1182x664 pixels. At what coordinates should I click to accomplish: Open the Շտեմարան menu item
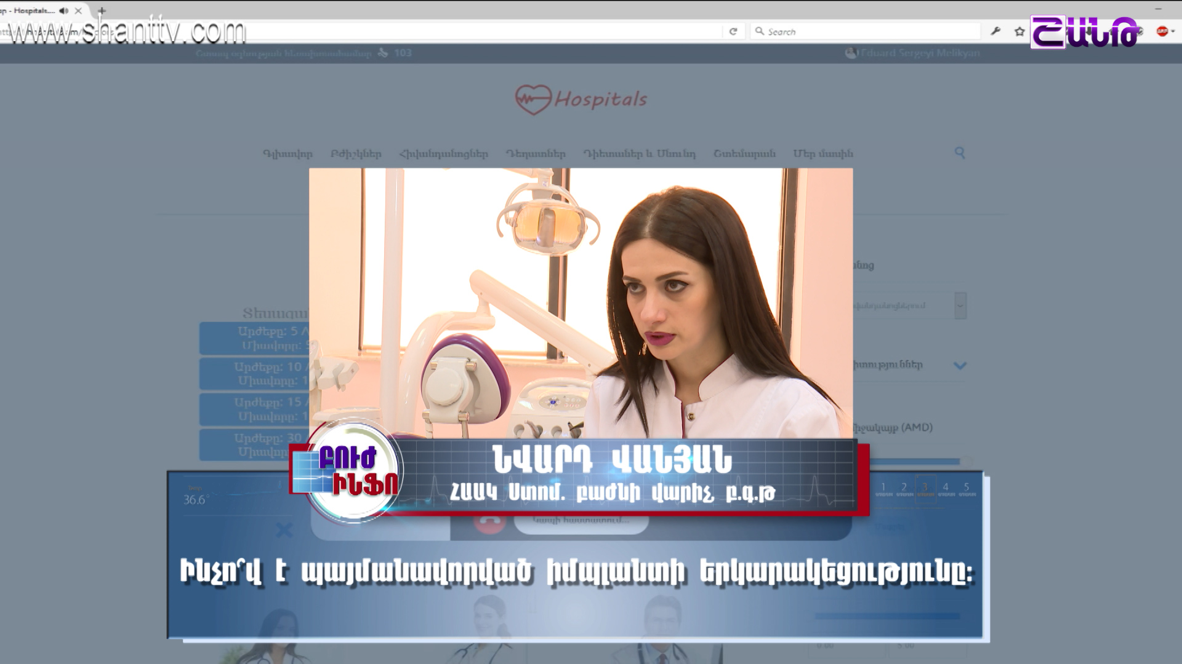[744, 154]
